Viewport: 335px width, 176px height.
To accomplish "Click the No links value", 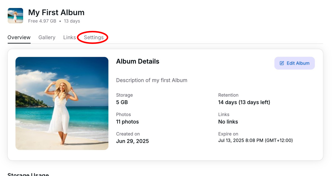I will click(x=228, y=122).
